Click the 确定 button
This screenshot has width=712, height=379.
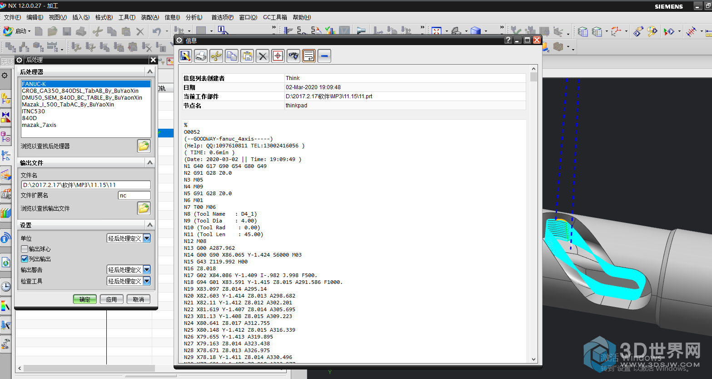(x=85, y=299)
